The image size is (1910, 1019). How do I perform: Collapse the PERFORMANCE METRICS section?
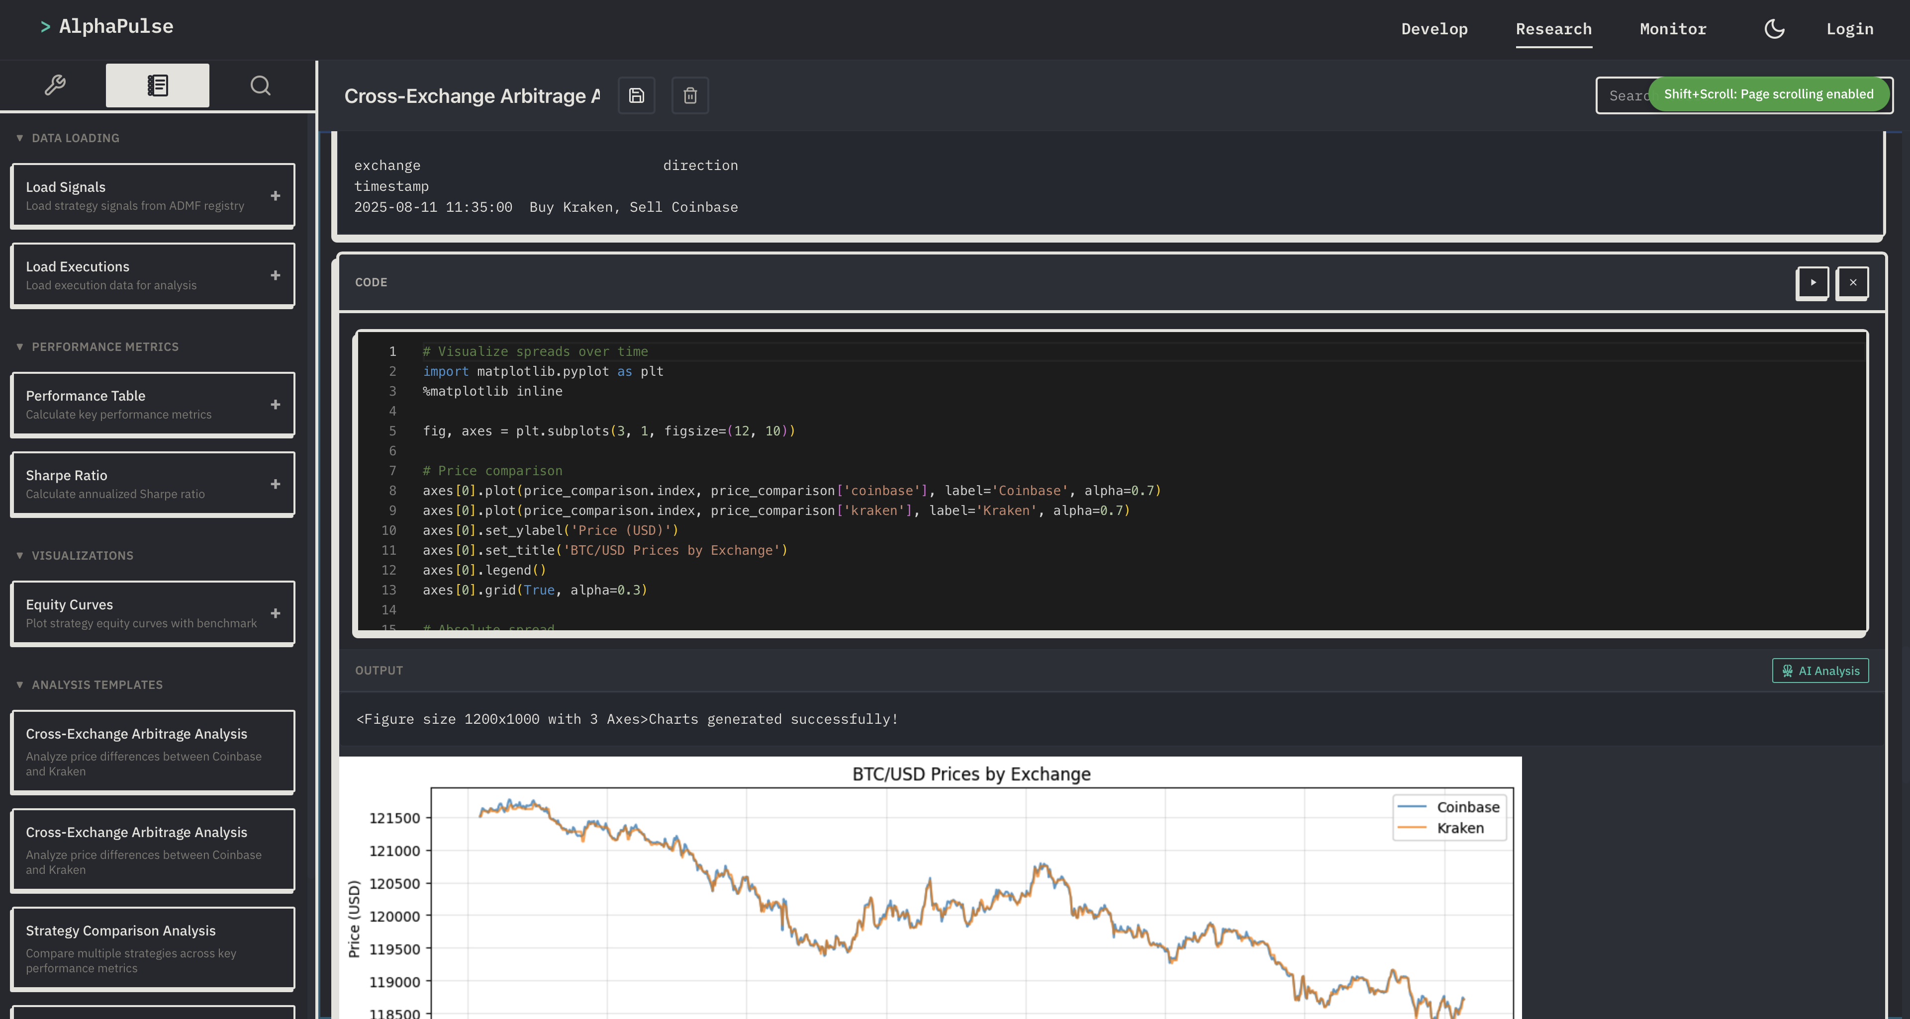pyautogui.click(x=98, y=347)
